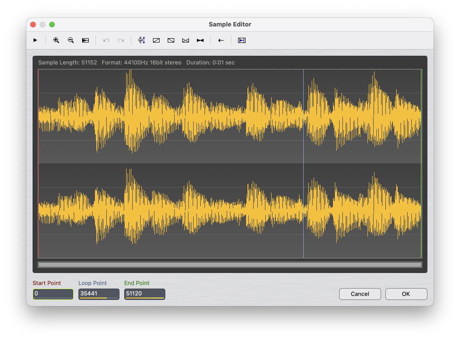Click the bow-tie shaped toolbar icon
Image resolution: width=460 pixels, height=341 pixels.
tap(200, 41)
